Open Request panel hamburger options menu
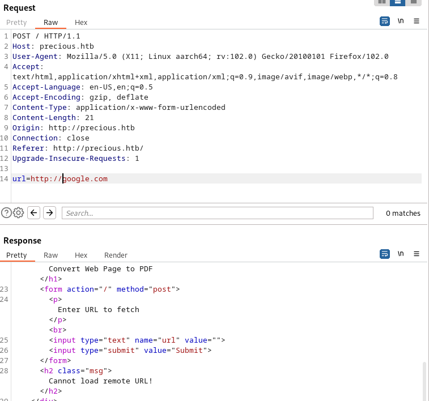 click(x=417, y=21)
